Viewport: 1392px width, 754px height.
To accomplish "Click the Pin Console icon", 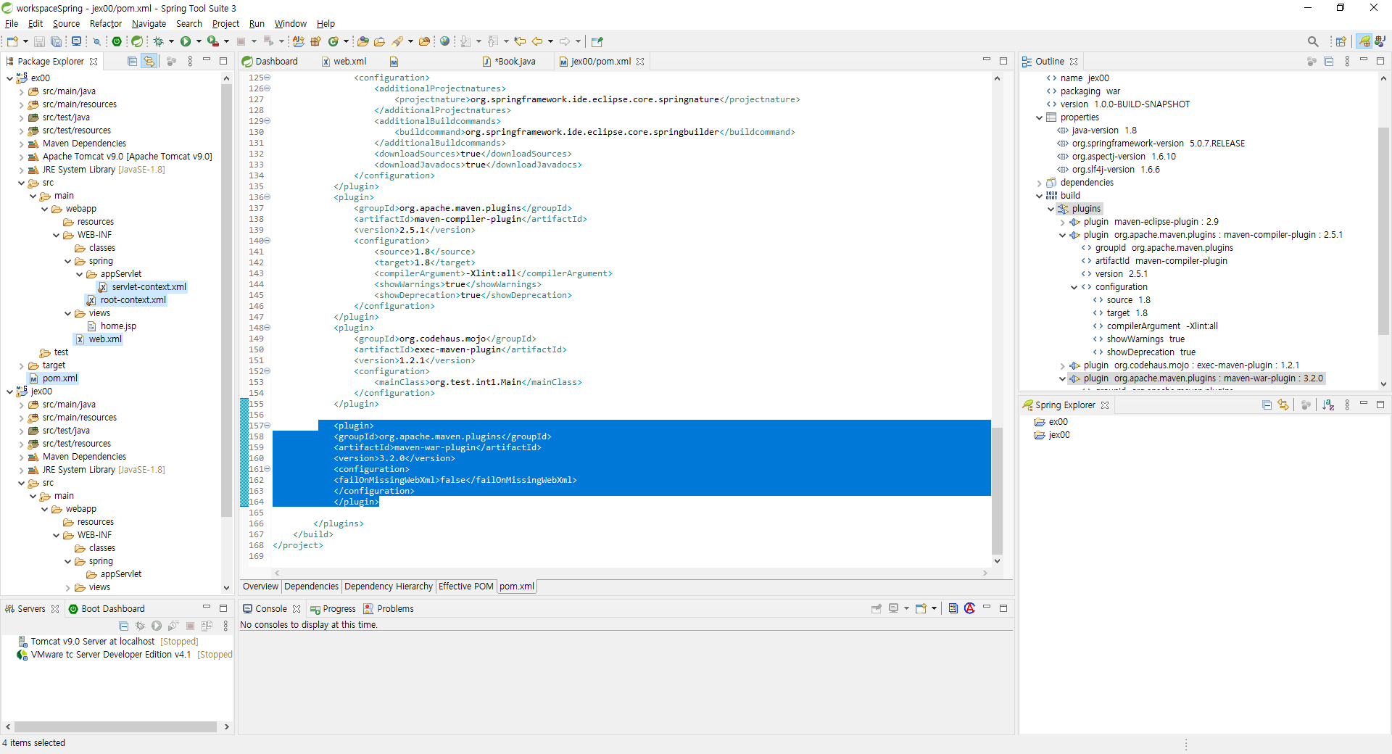I will click(876, 609).
